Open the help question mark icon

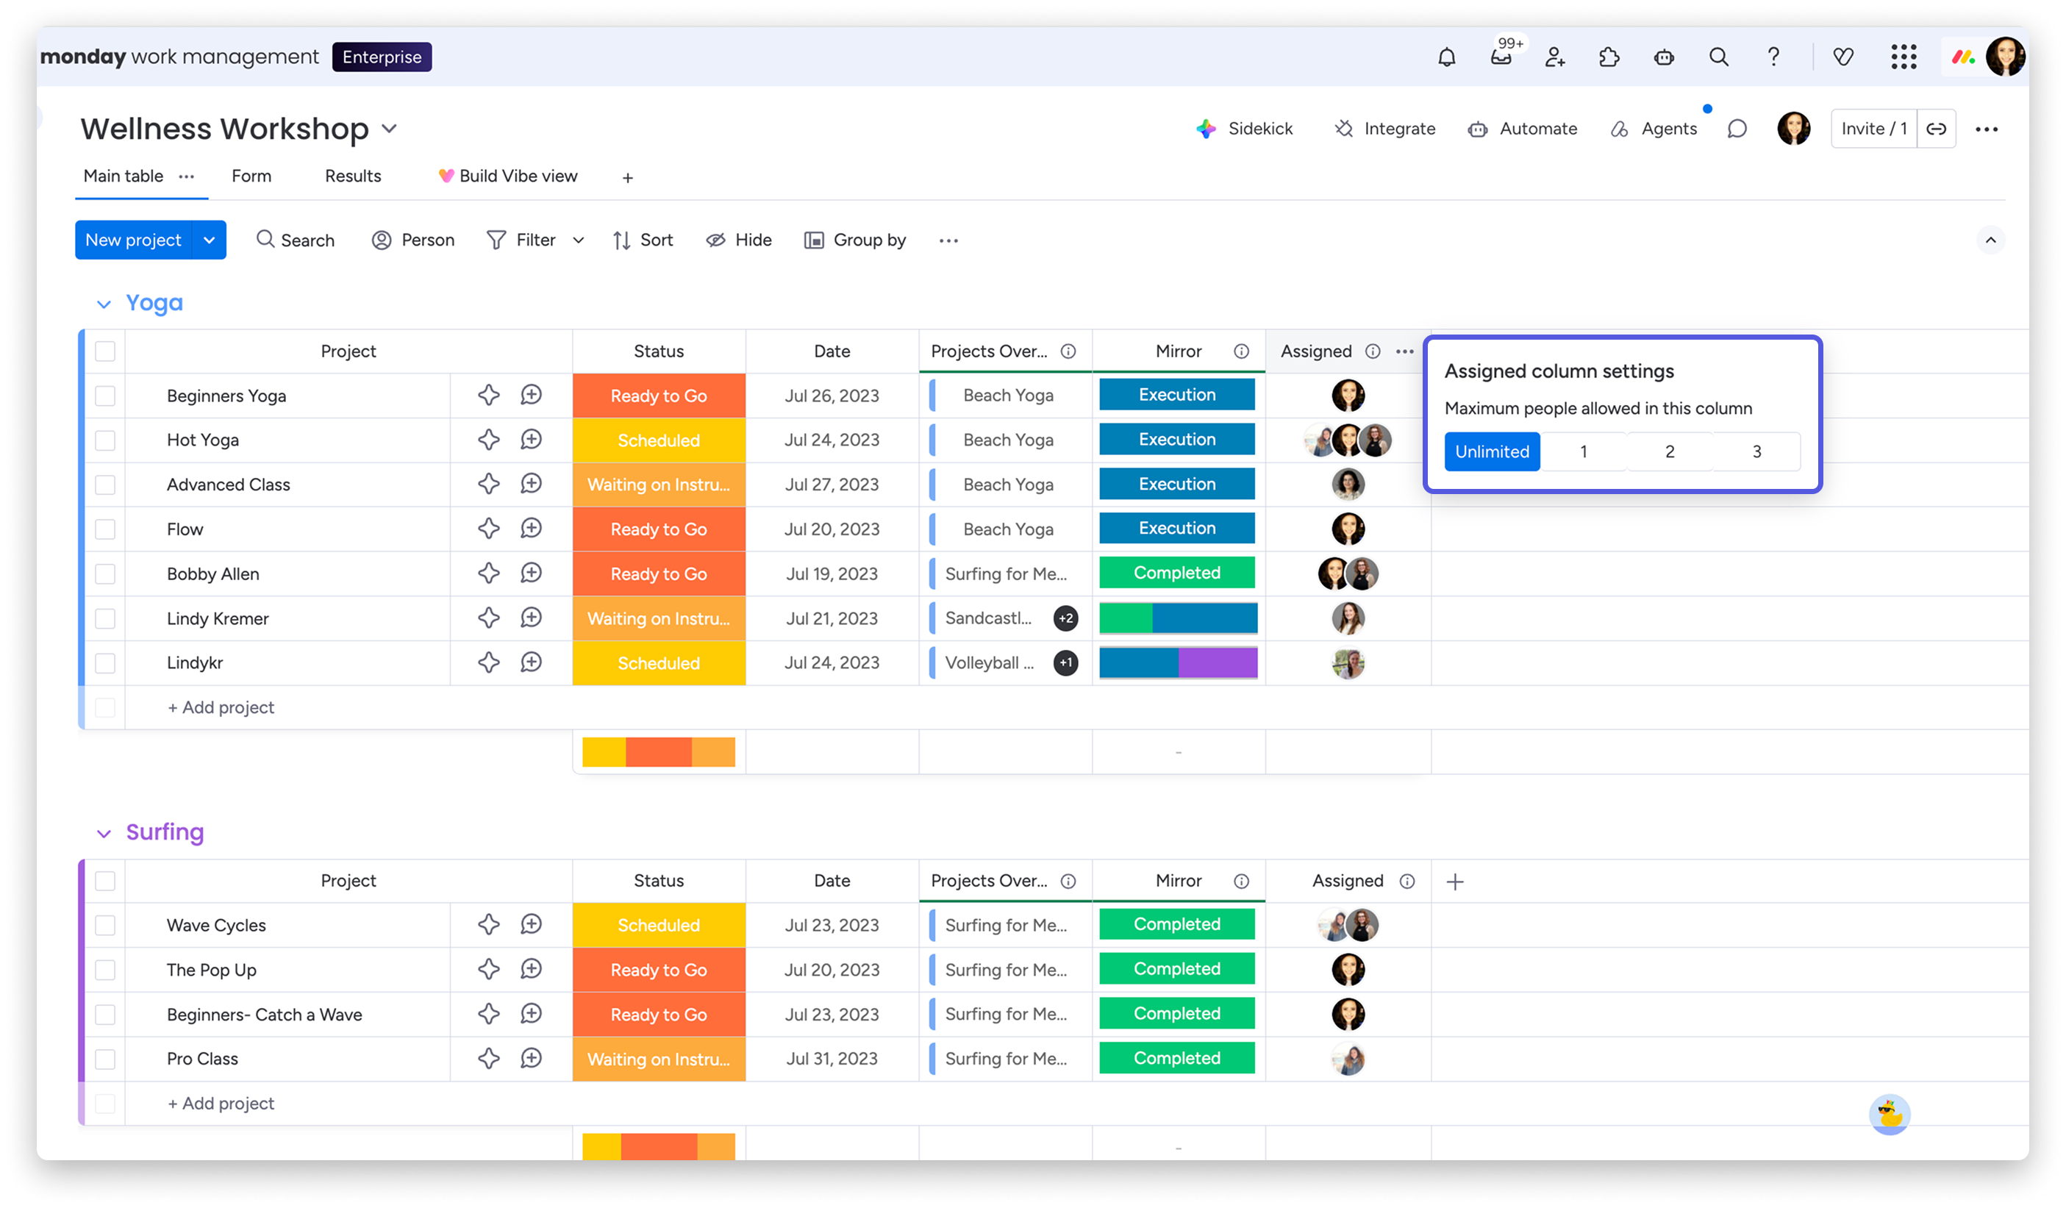tap(1773, 57)
